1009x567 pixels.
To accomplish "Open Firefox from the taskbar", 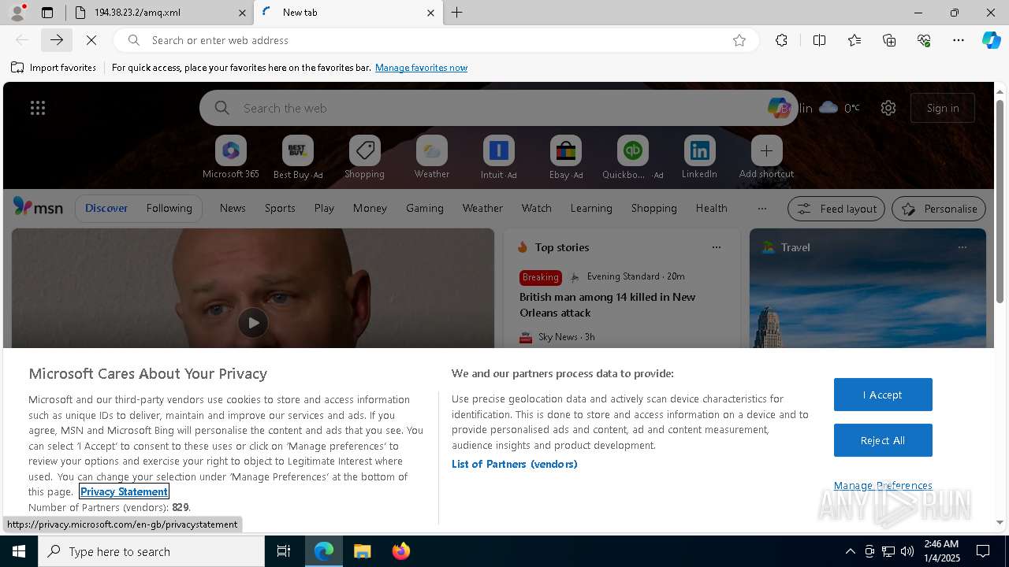I will point(401,551).
